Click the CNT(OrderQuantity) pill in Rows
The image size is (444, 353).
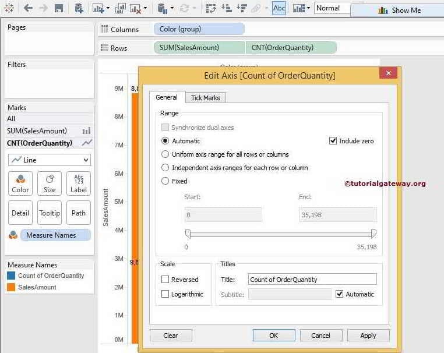[291, 48]
